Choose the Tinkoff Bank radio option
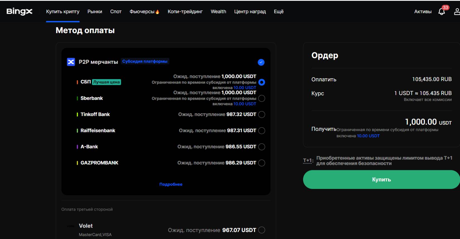This screenshot has height=239, width=460. pos(262,114)
